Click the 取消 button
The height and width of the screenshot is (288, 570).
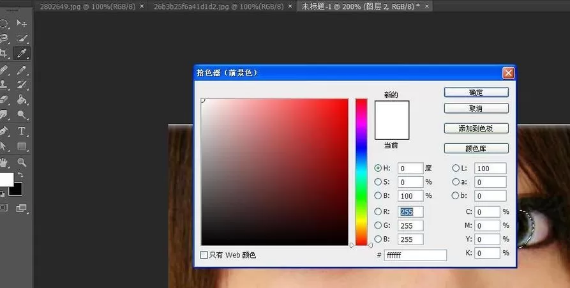coord(476,109)
